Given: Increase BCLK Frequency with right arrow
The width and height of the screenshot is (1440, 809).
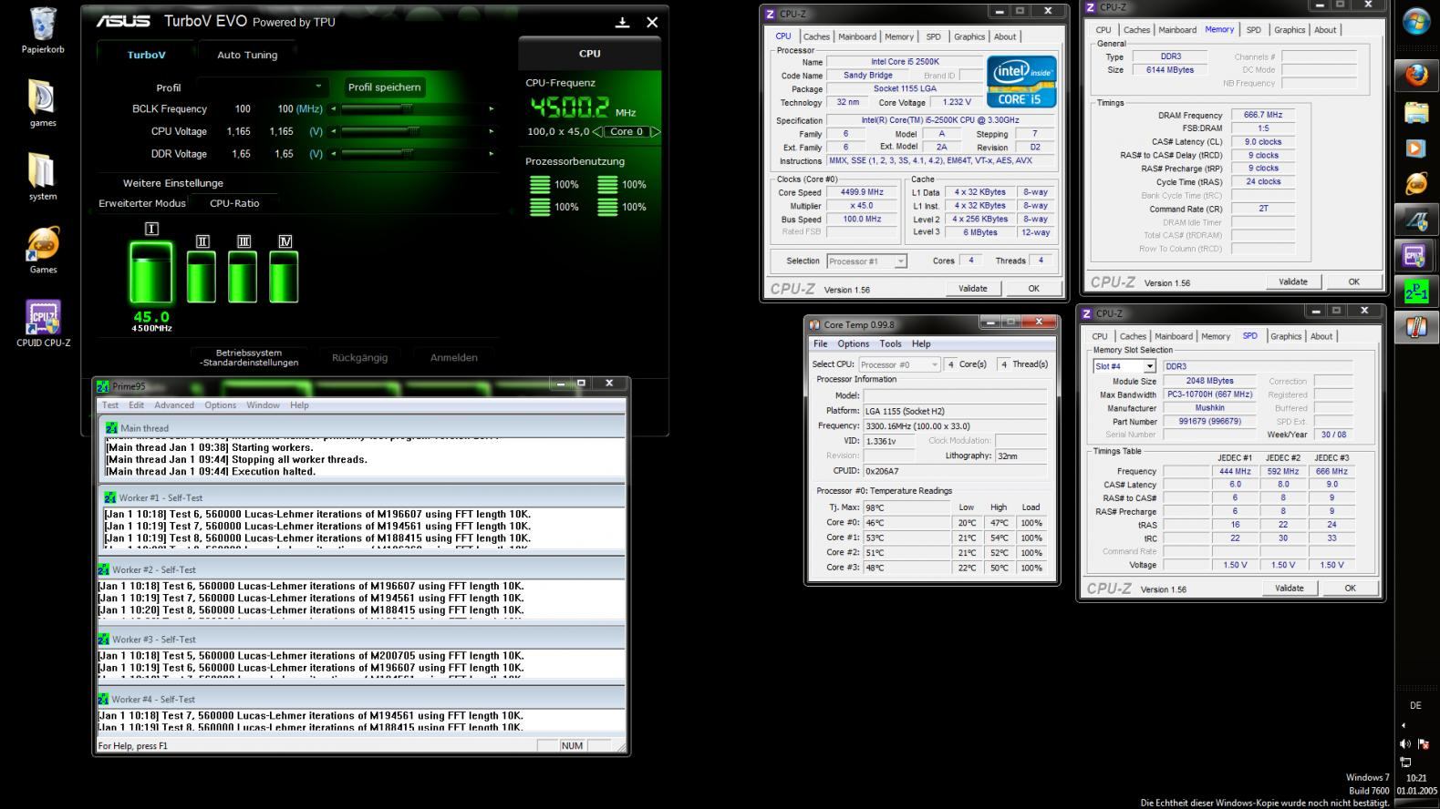Looking at the screenshot, I should (x=492, y=109).
